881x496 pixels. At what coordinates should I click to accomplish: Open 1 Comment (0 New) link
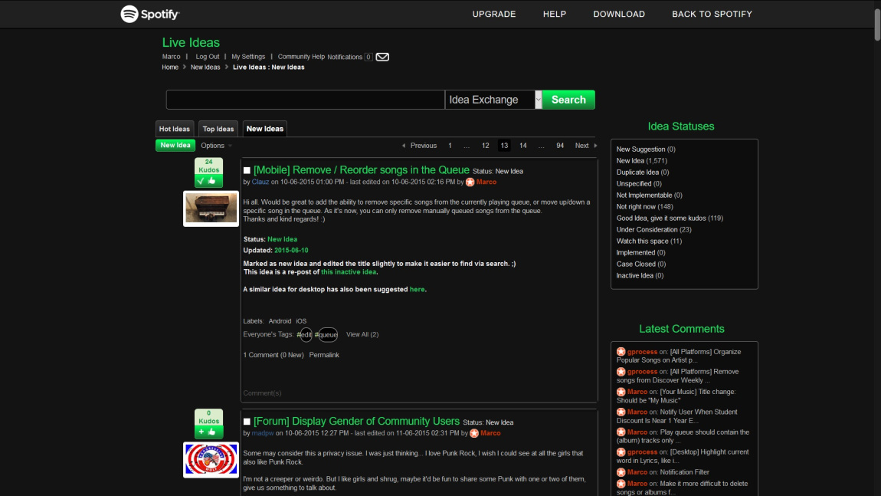[x=273, y=355]
